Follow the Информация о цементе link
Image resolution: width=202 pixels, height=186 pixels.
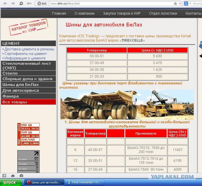[x=25, y=58]
